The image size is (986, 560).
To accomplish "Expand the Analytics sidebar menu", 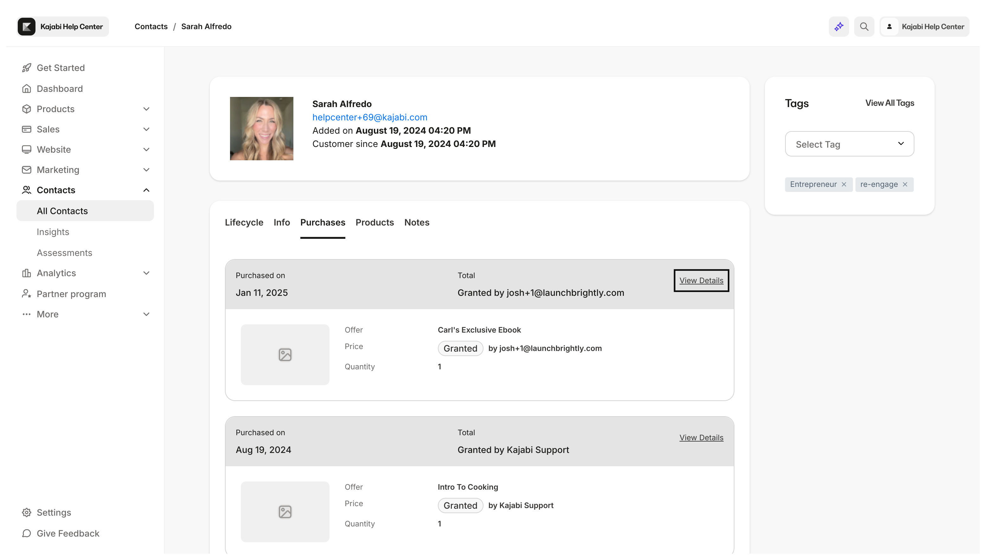I will tap(146, 273).
